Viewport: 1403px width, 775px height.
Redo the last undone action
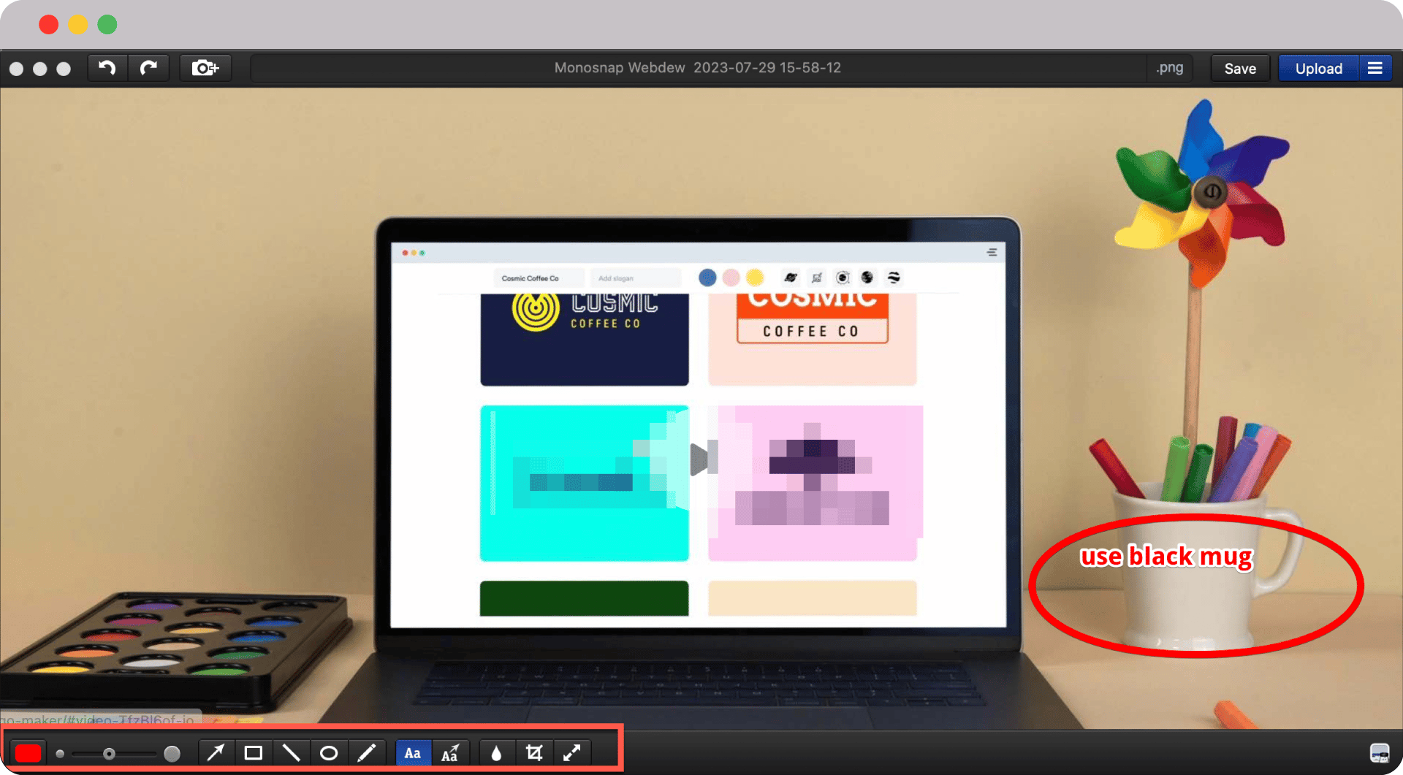click(148, 68)
